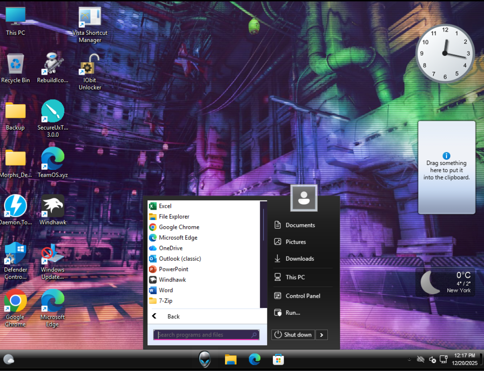
Task: Launch Excel from the Start menu
Action: coord(204,206)
